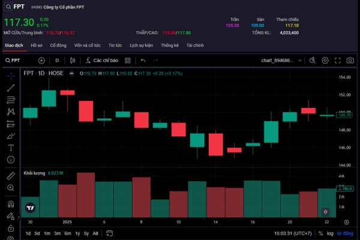Open the Lịch sự kiện tab
360x240 pixels.
click(142, 45)
